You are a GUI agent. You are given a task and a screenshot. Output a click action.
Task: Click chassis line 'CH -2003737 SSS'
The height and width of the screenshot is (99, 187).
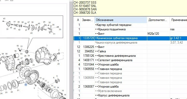click(x=85, y=3)
